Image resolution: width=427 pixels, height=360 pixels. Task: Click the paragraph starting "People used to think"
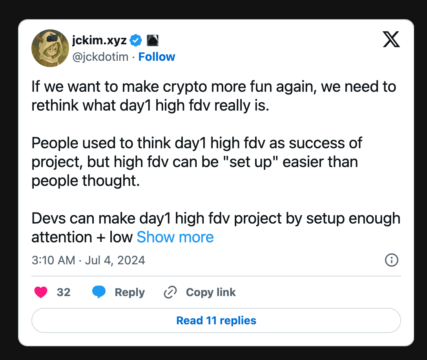(196, 162)
